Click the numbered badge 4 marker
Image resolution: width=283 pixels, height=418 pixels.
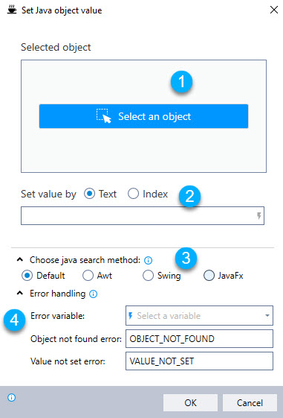14,320
